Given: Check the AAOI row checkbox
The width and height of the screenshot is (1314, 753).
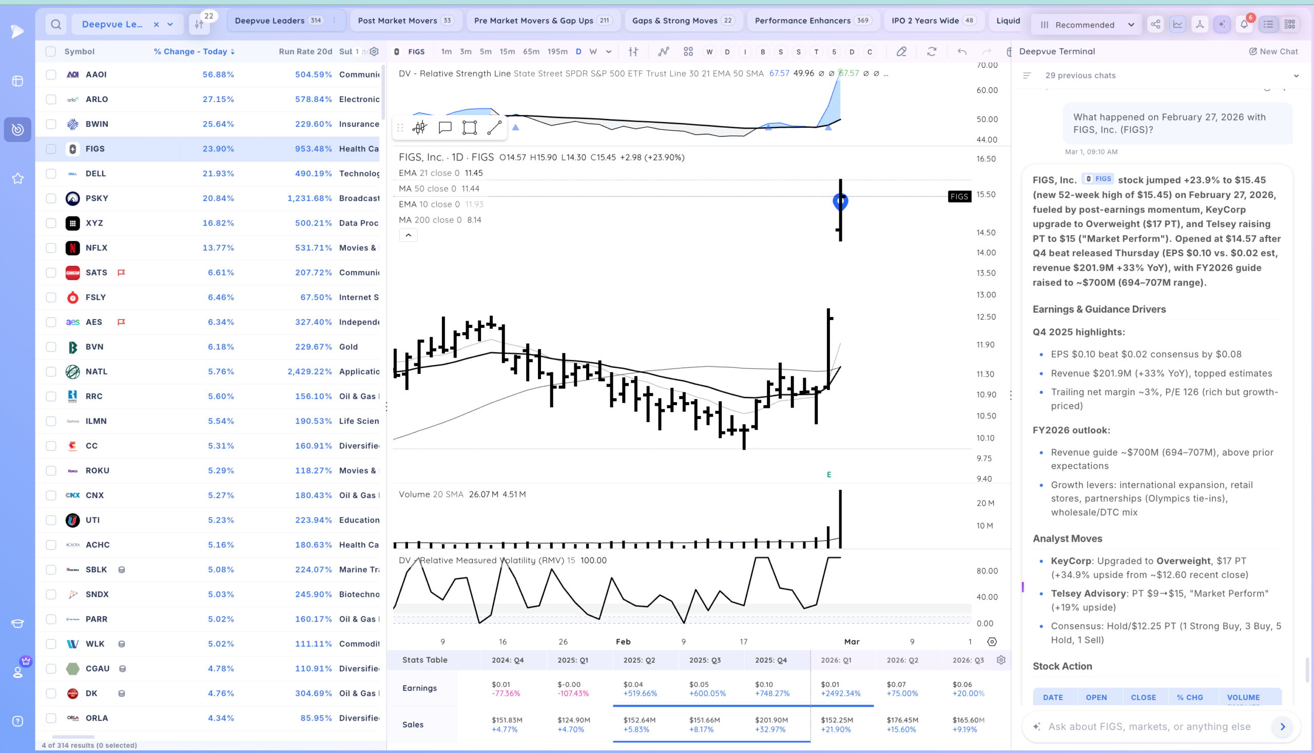Looking at the screenshot, I should coord(51,74).
